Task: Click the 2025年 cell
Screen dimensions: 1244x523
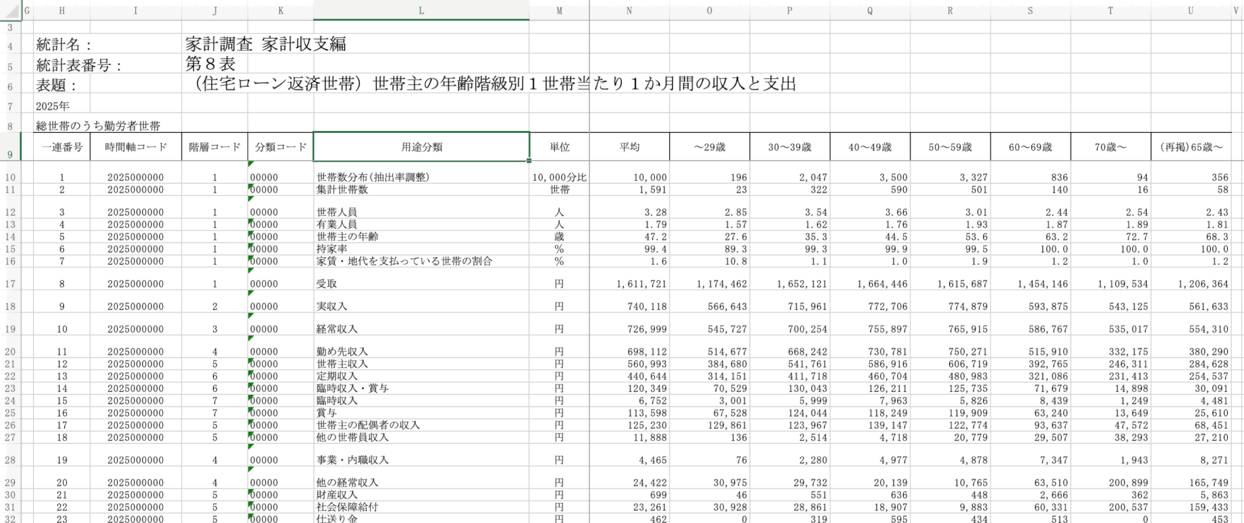Action: pos(53,106)
